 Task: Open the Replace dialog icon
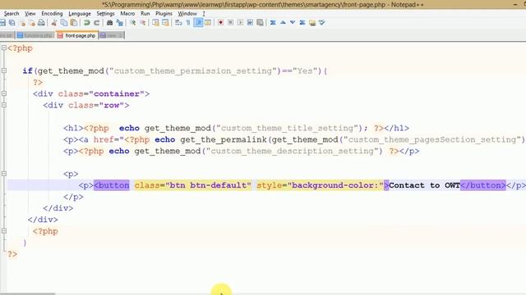[x=120, y=23]
